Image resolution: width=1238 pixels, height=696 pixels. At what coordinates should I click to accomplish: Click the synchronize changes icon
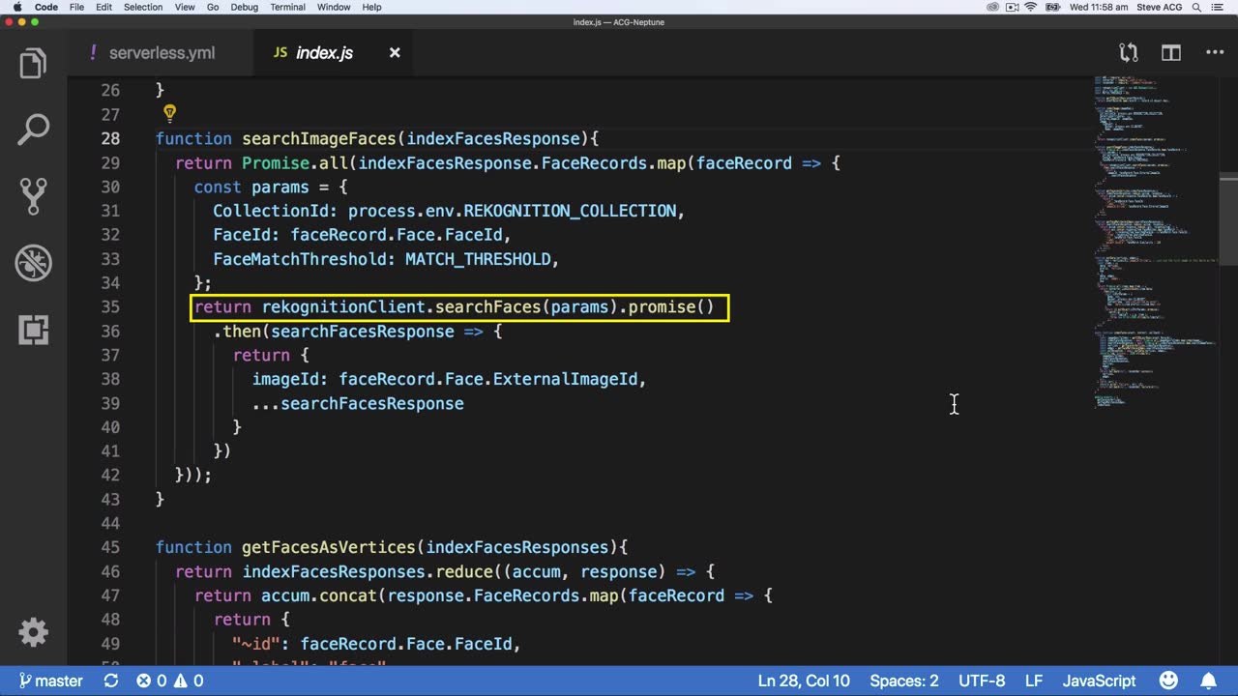pyautogui.click(x=111, y=681)
